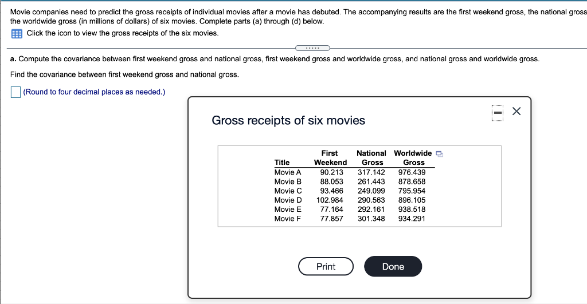
Task: Click the Movie F row title
Action: (287, 219)
